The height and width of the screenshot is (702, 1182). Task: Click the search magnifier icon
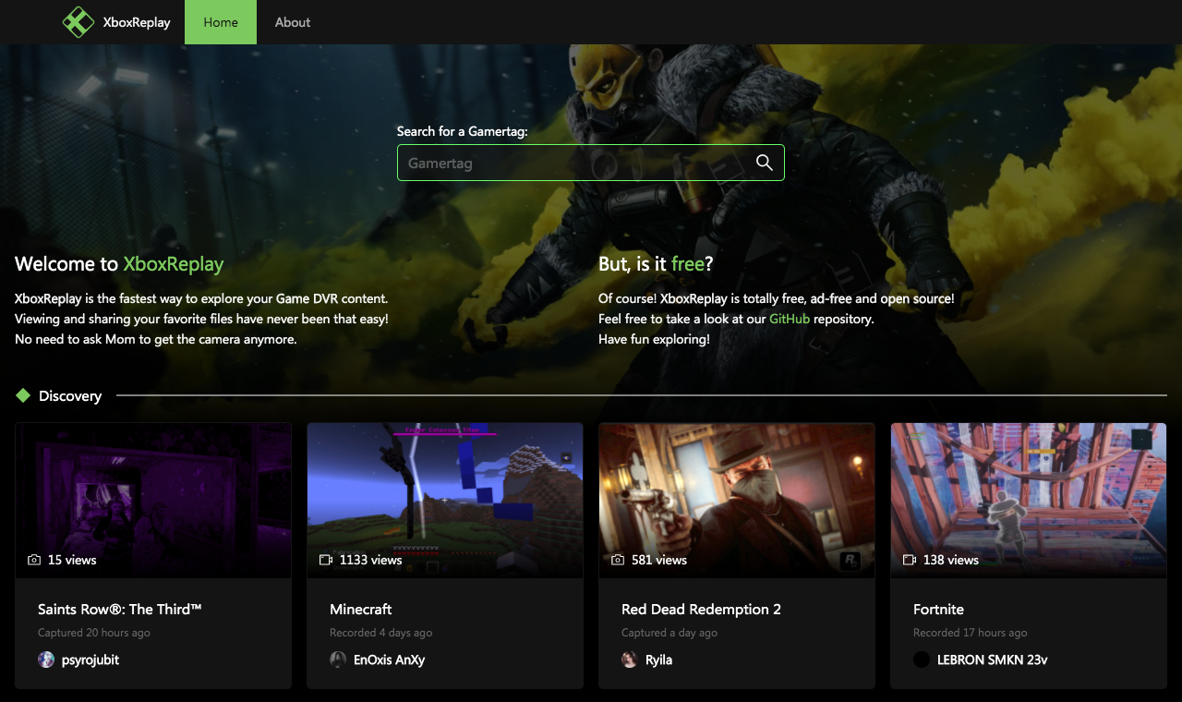[764, 162]
